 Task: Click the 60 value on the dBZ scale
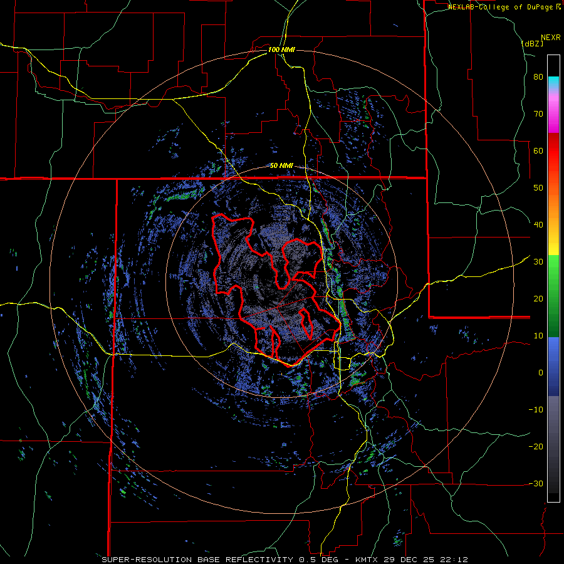pyautogui.click(x=538, y=150)
